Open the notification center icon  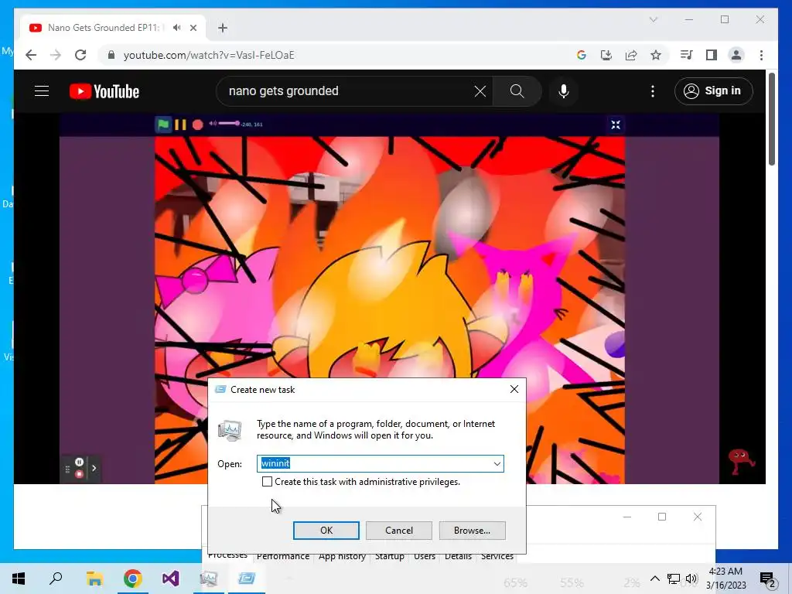pos(767,579)
